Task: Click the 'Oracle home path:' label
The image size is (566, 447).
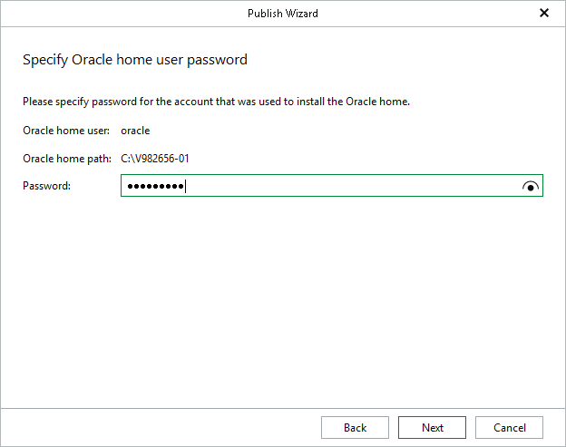Action: pos(67,159)
